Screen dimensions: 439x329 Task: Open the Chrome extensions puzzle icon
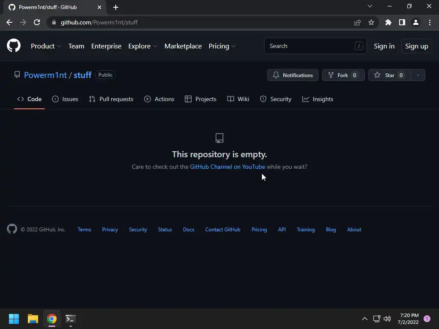click(x=388, y=22)
